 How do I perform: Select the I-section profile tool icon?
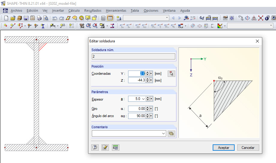(43, 26)
